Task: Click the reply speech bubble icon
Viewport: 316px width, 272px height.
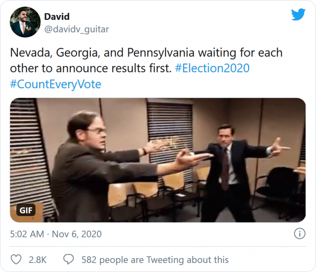Action: click(x=69, y=260)
